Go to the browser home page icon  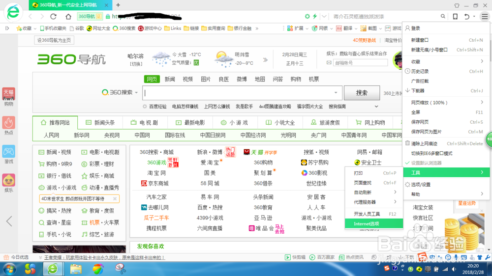pyautogui.click(x=68, y=16)
